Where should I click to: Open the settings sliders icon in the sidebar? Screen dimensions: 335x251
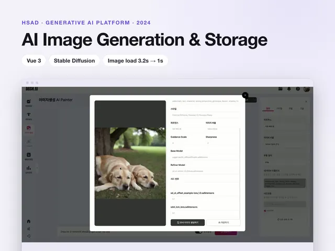[x=29, y=229]
